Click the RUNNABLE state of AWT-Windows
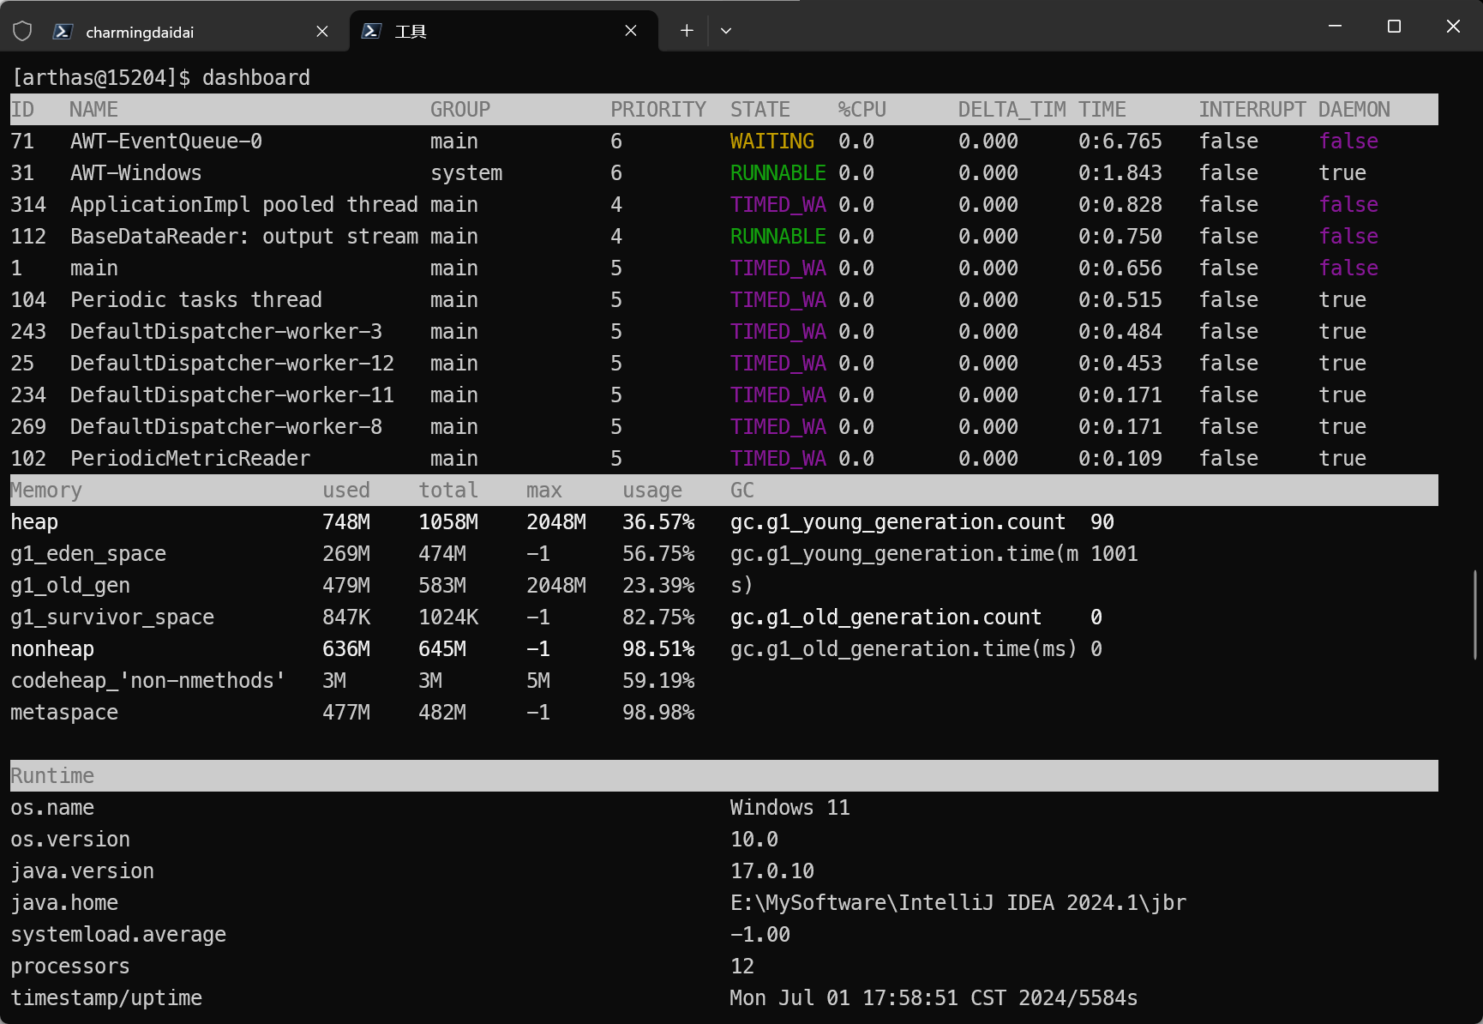Viewport: 1483px width, 1024px height. (x=778, y=173)
